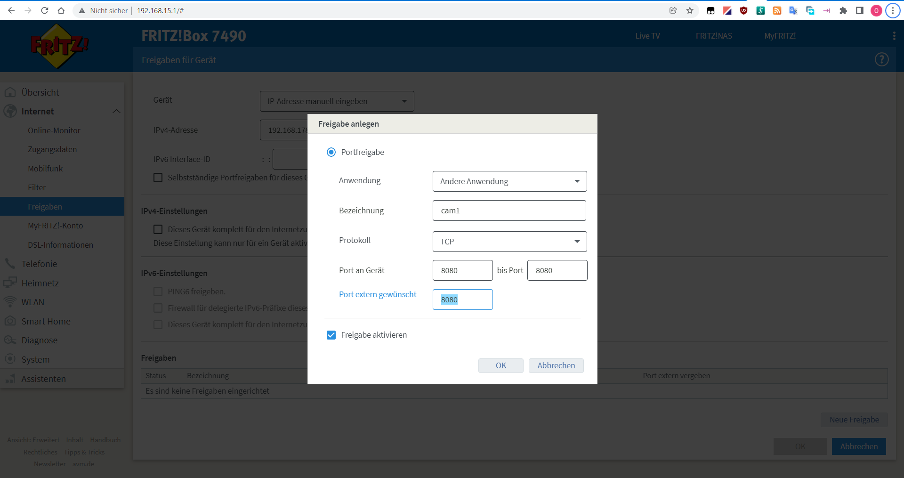Select the Portfreigabe radio button
Image resolution: width=904 pixels, height=478 pixels.
click(x=331, y=152)
